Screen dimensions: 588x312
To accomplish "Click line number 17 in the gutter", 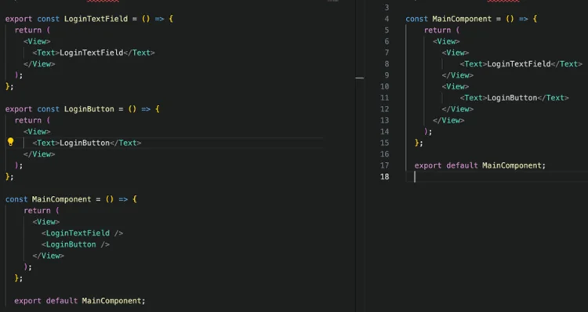I will coord(385,165).
